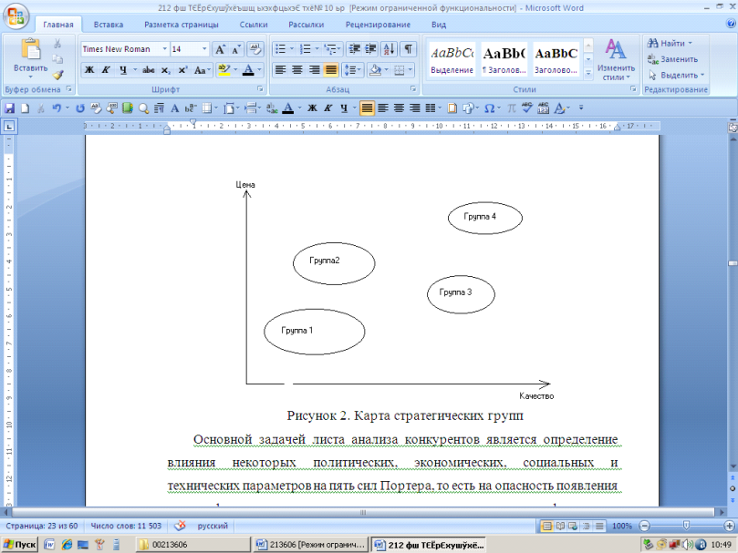Toggle justify alignment in ribbon
Viewport: 738px width, 553px height.
pos(331,70)
